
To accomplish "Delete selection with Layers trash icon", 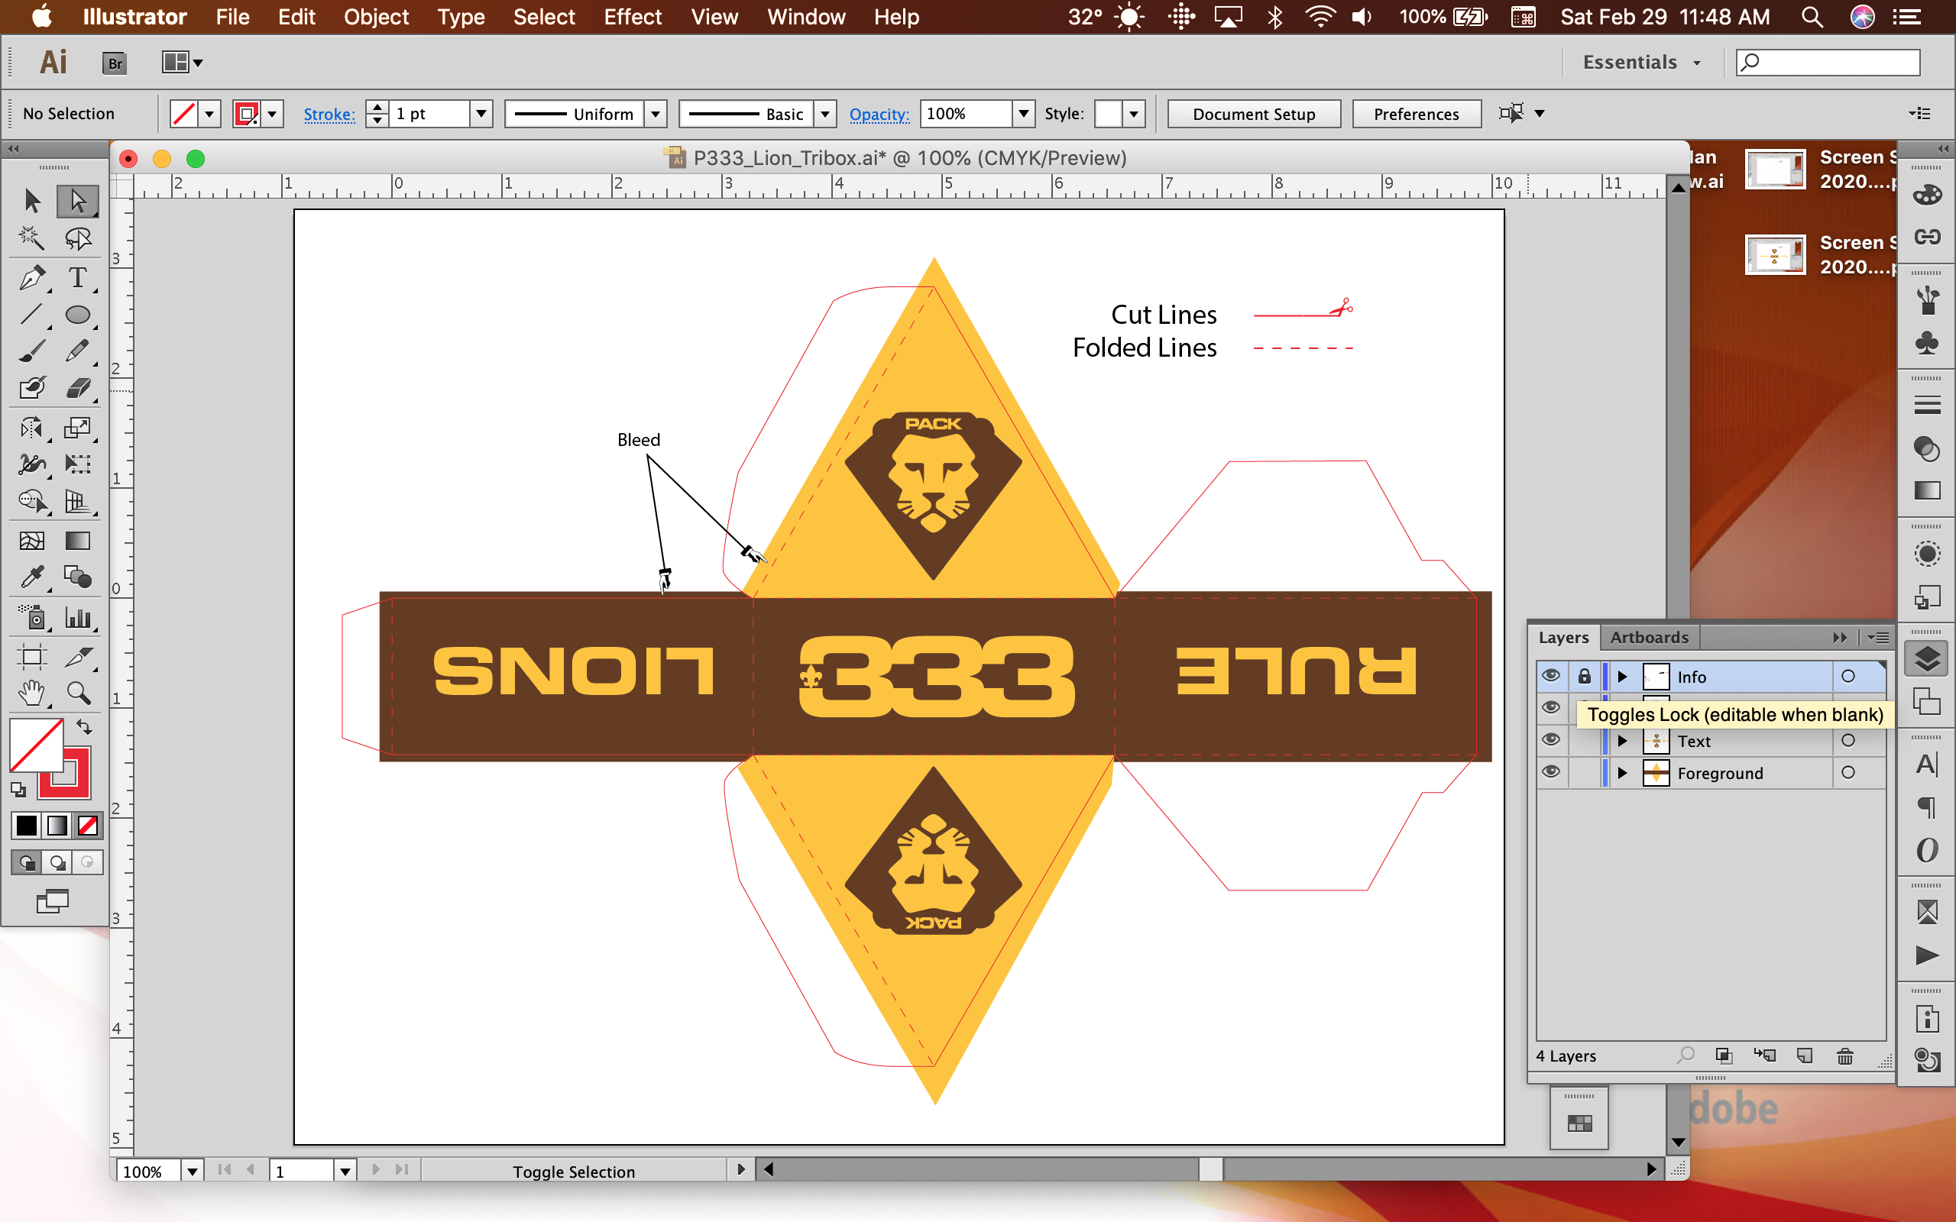I will pyautogui.click(x=1845, y=1056).
